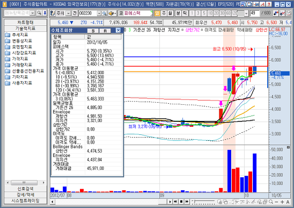Click the fast-forward button in the bottom toolbar
294x208 pixels.
click(x=187, y=202)
